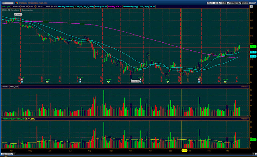
Task: Click the Volume panel label
Action: [5, 87]
